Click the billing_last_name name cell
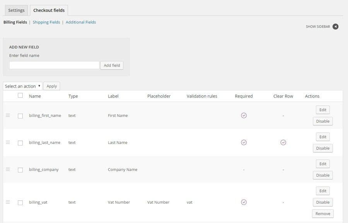This screenshot has height=223, width=348. [x=44, y=143]
